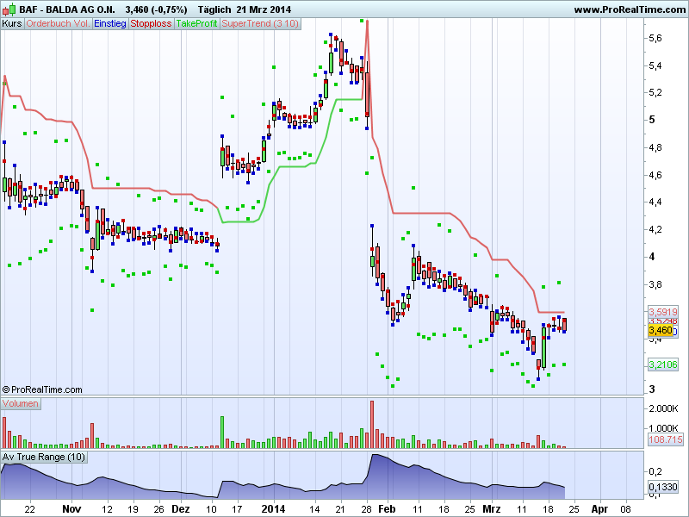The height and width of the screenshot is (517, 689).
Task: Open the Orderbuch Vol. indicator label
Action: coord(58,23)
